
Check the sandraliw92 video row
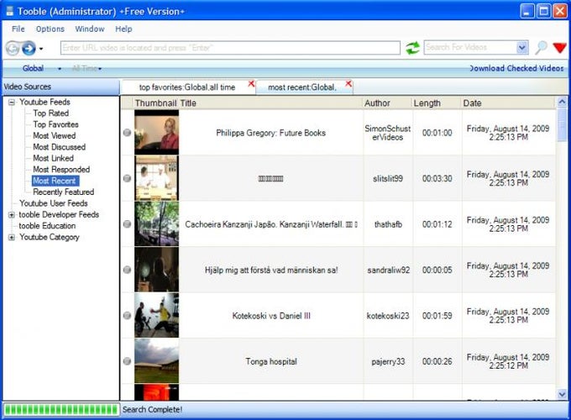[x=127, y=270]
